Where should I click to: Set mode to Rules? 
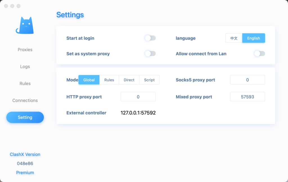[x=109, y=80]
